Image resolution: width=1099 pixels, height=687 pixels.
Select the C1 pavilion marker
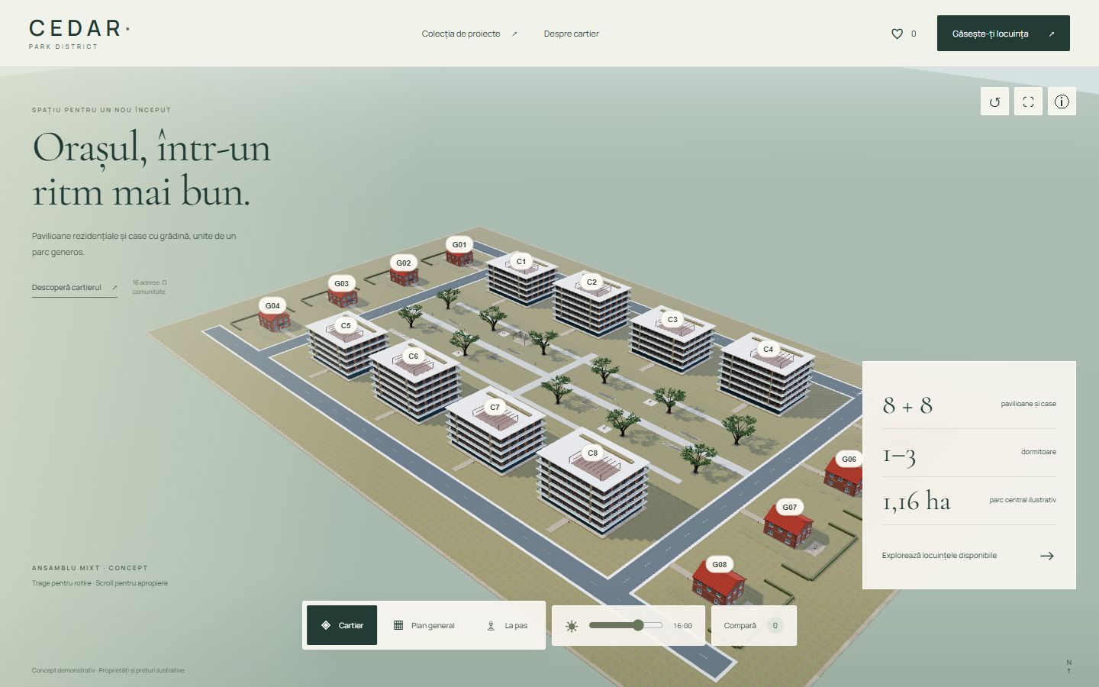[x=521, y=261]
